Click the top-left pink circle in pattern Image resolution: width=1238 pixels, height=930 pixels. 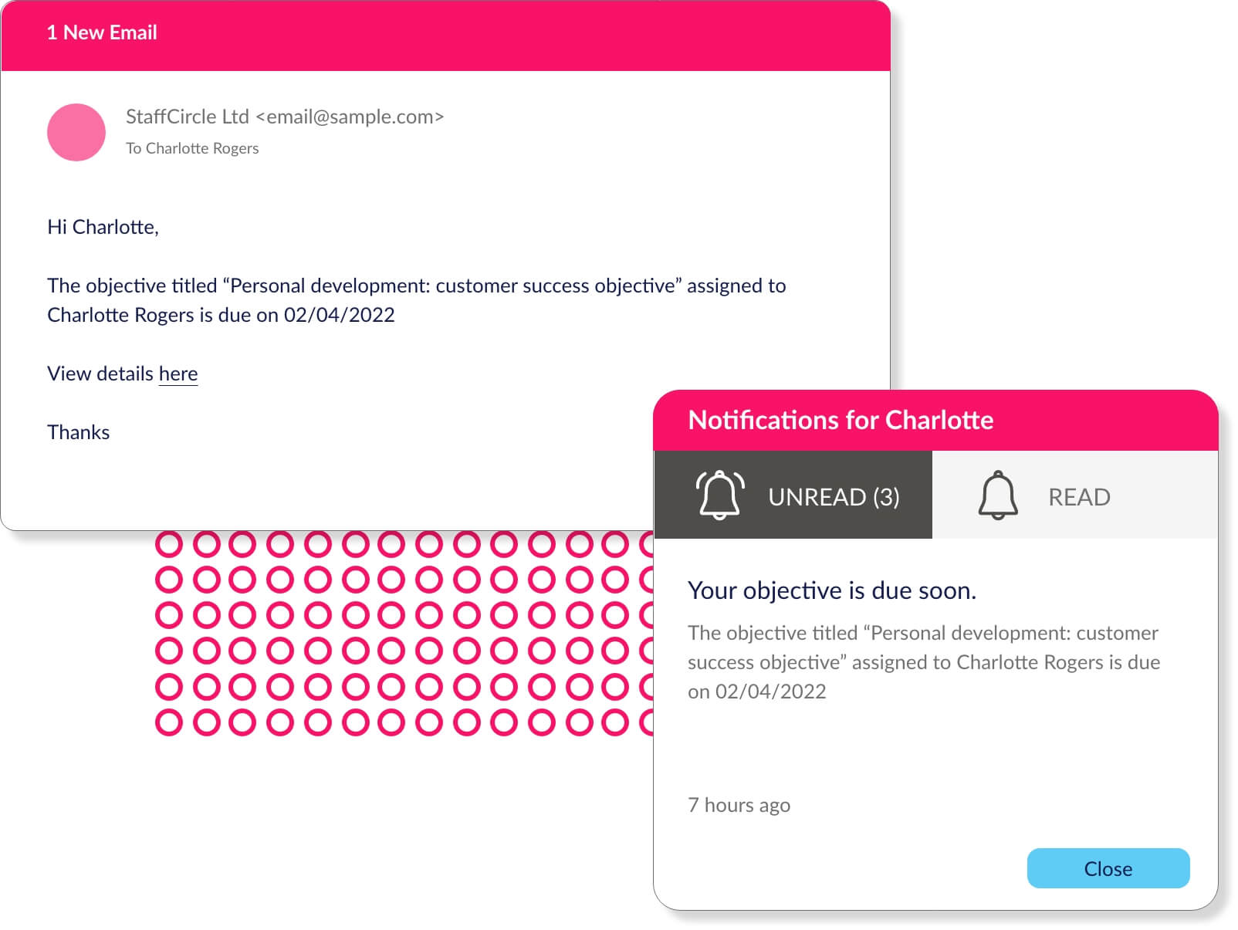(x=169, y=544)
